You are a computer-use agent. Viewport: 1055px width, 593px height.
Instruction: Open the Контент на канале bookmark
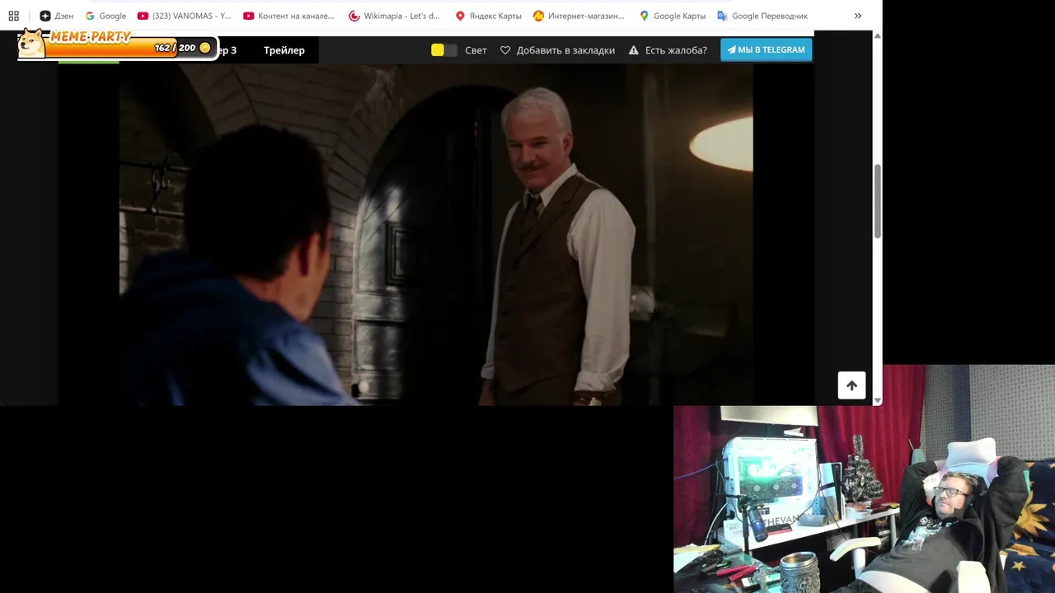point(288,16)
